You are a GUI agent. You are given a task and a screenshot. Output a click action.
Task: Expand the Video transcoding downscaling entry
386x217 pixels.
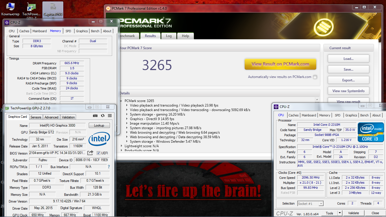127,110
